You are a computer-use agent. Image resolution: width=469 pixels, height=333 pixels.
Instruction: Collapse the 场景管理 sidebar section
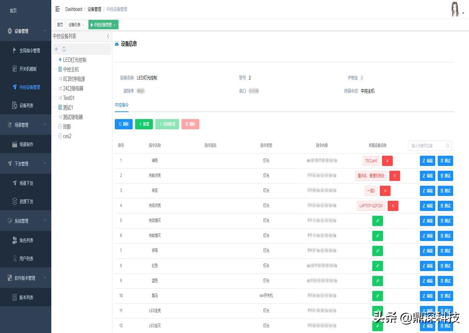(x=26, y=125)
